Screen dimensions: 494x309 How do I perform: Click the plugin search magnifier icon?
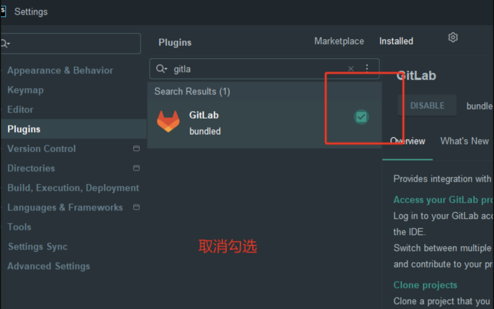[161, 69]
